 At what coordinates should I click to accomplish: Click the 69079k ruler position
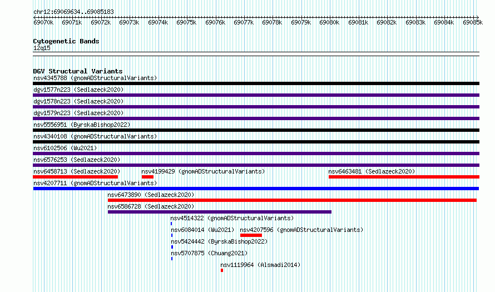point(301,22)
